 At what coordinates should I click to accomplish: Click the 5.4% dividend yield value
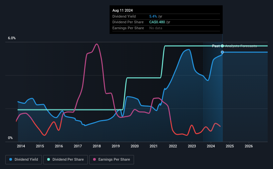[x=153, y=16]
